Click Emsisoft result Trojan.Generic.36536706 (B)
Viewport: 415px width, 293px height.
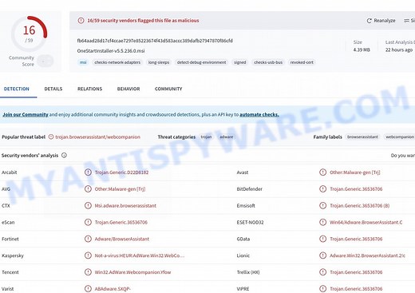point(360,206)
